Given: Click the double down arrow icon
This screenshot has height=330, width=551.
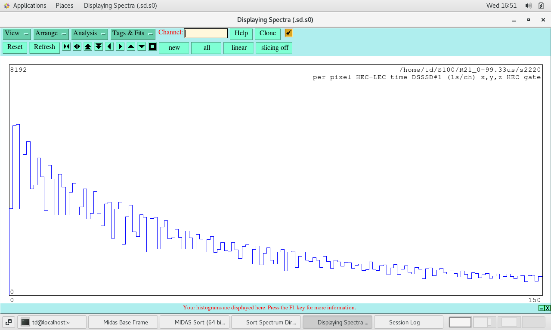Looking at the screenshot, I should click(99, 47).
